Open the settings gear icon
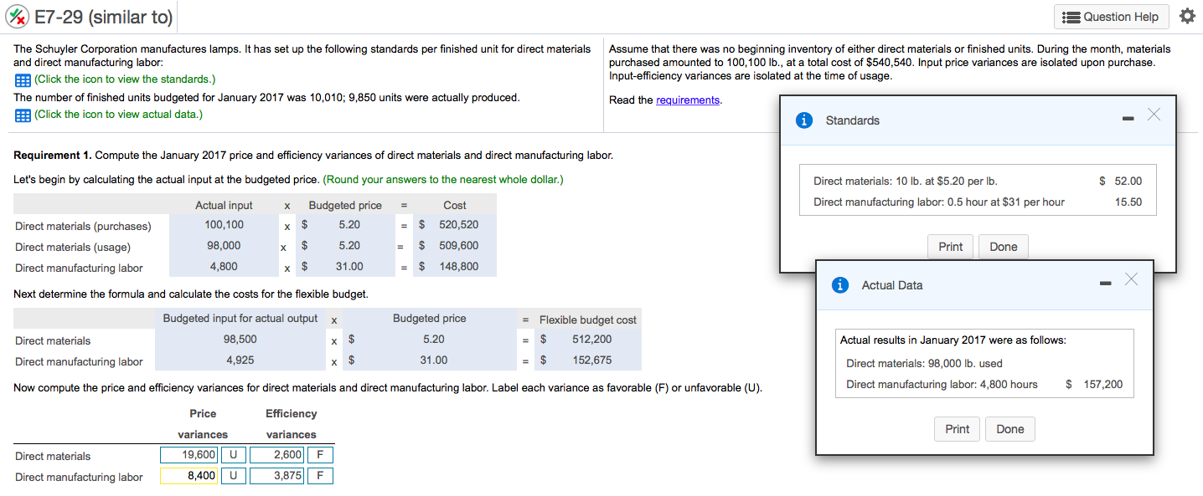Viewport: 1203px width, 496px height. click(1186, 17)
